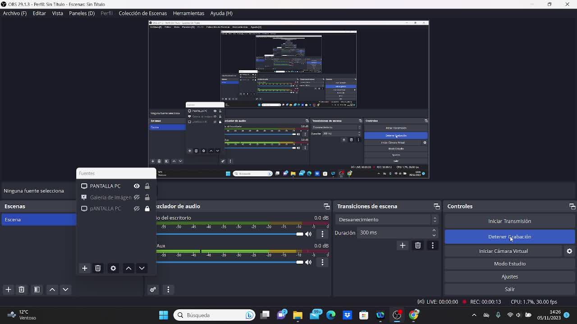Move the source up in the Fuentes list
The width and height of the screenshot is (577, 324).
coord(128,268)
